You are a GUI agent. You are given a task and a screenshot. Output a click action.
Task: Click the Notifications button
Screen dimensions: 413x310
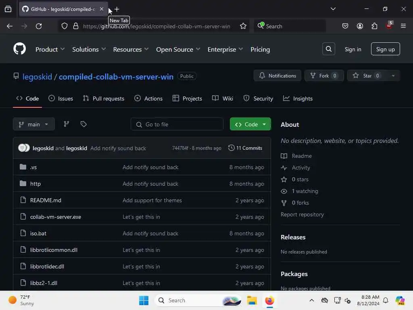click(x=277, y=75)
